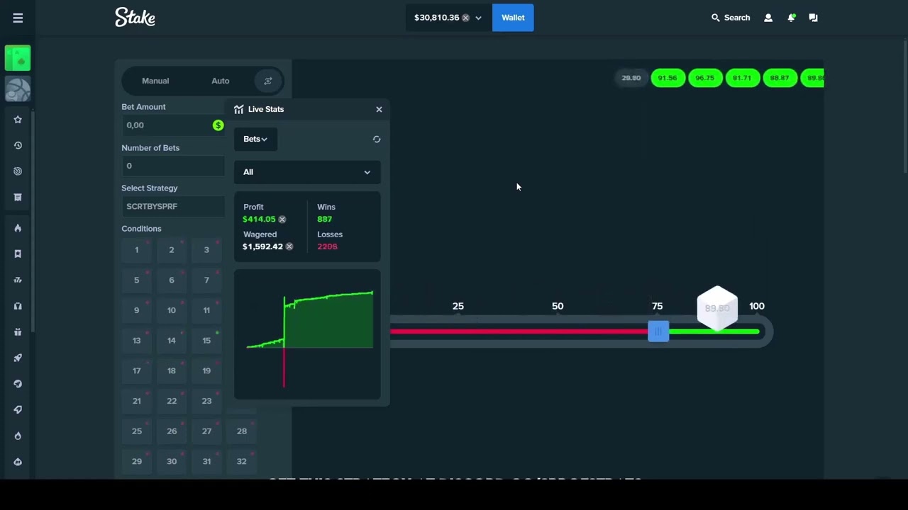Open Recent history clock icon in sidebar

pyautogui.click(x=18, y=145)
